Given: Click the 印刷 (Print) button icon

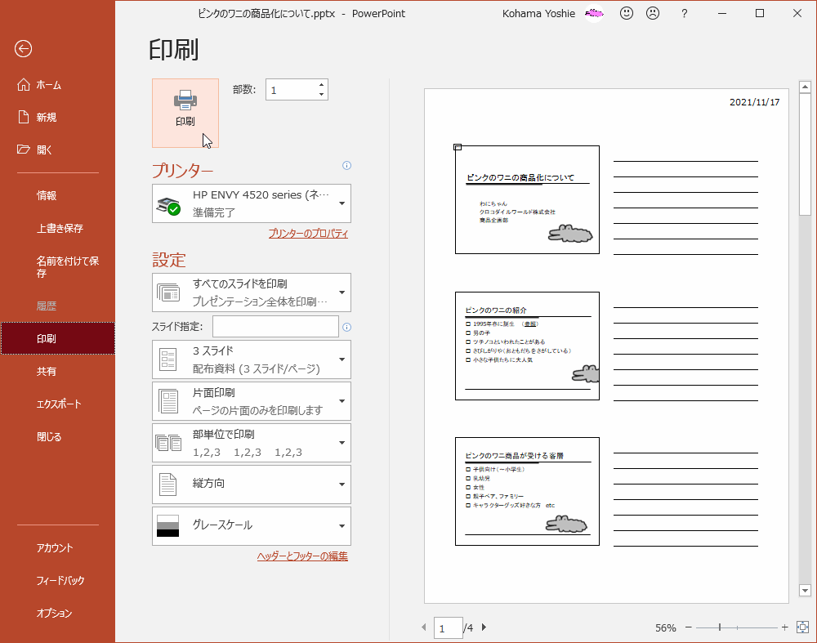Looking at the screenshot, I should (x=185, y=100).
